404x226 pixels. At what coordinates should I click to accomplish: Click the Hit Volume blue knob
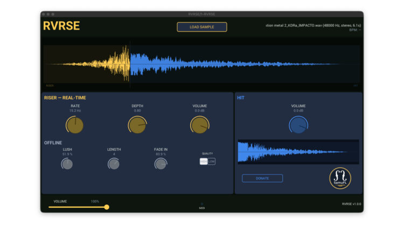[x=298, y=125]
